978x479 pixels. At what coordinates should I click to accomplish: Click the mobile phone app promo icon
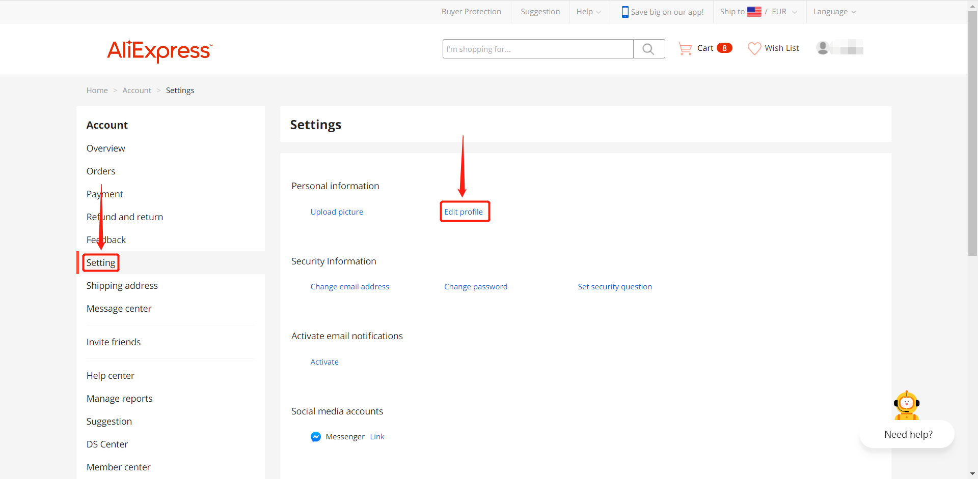click(624, 11)
